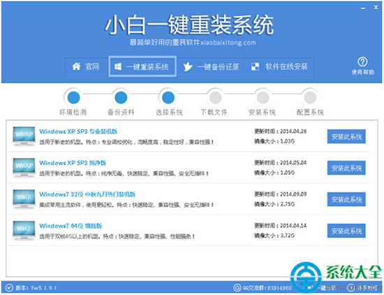384x295 pixels.
Task: Click the checkered square icon beside 软件在线安装
Action: (255, 66)
